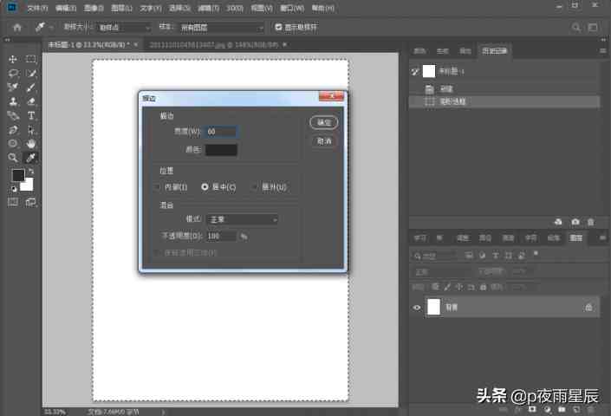
Task: Open eyedropper tool preset picker arrow
Action: click(51, 28)
